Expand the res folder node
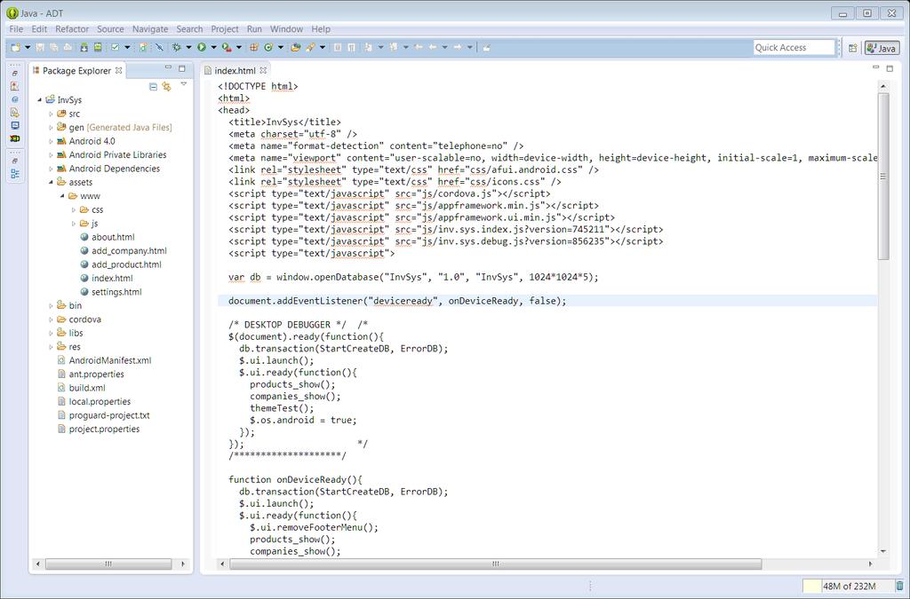This screenshot has width=910, height=599. pyautogui.click(x=51, y=347)
